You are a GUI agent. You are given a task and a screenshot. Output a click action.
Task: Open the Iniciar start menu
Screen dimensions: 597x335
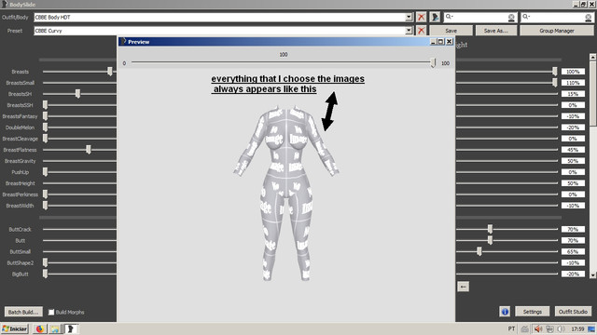[15, 328]
